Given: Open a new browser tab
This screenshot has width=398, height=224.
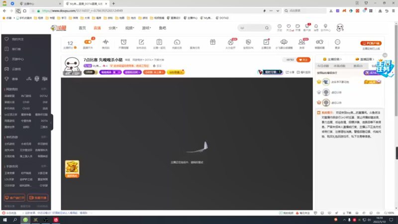Looking at the screenshot, I should pyautogui.click(x=113, y=3).
